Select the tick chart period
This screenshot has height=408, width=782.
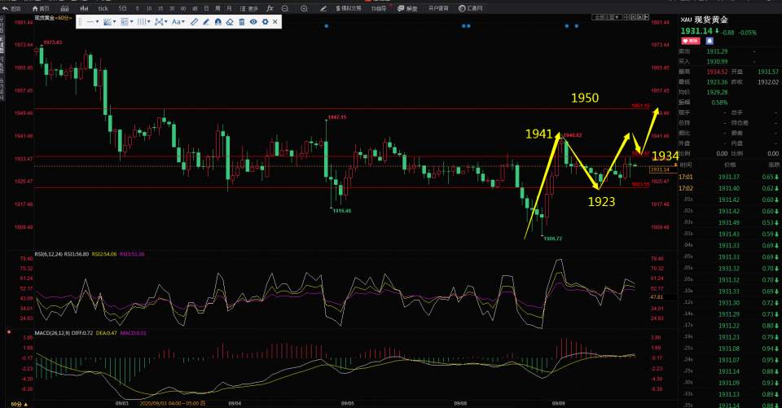103,8
